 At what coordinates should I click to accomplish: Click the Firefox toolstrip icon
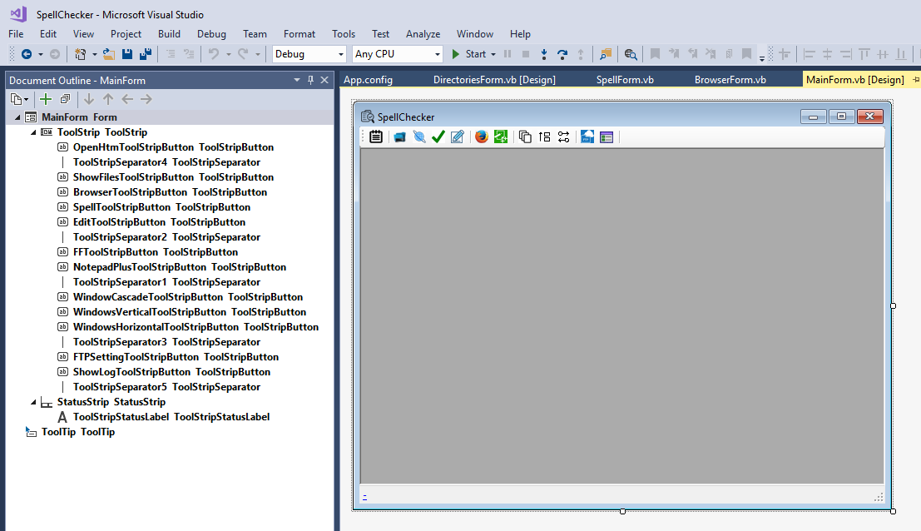(482, 136)
